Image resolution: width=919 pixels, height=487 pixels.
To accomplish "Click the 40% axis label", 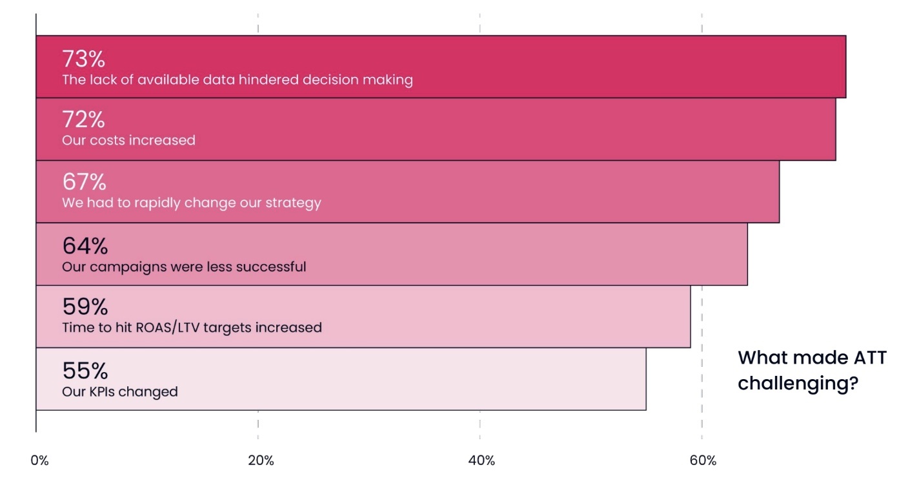I will [482, 461].
